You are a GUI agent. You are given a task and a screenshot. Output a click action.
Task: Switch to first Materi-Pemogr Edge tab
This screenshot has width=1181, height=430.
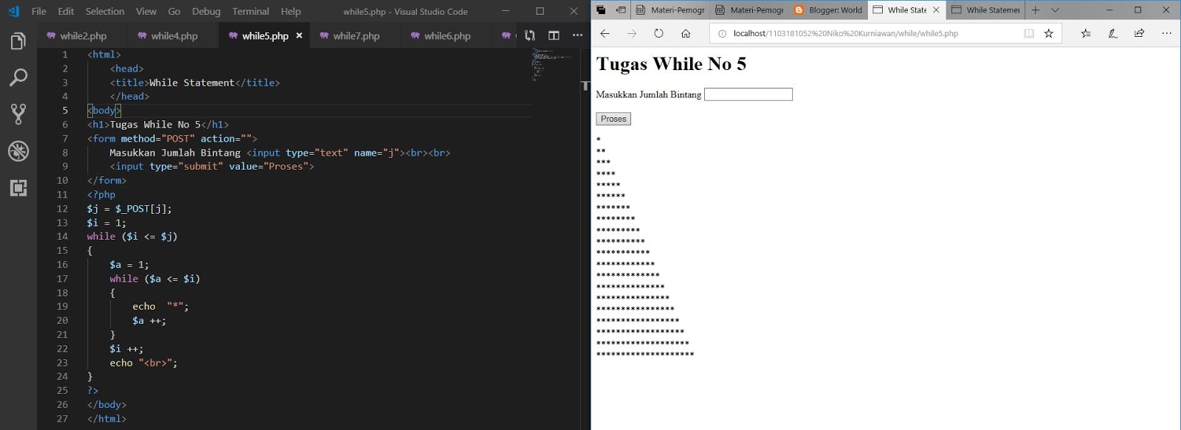click(x=670, y=10)
